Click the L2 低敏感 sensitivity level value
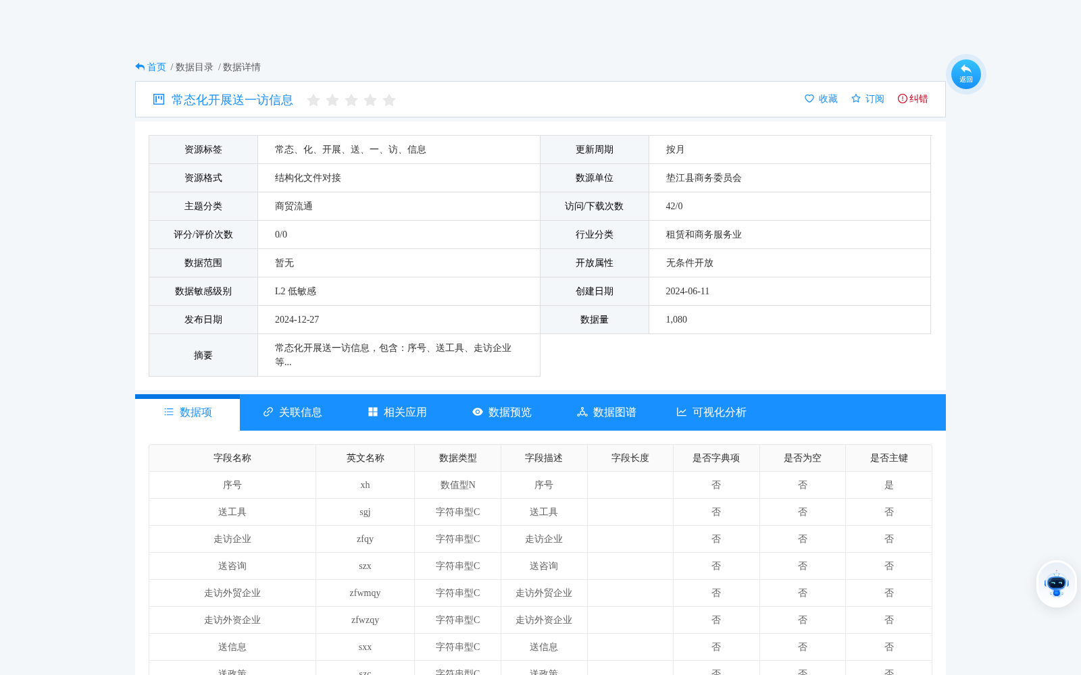Viewport: 1081px width, 675px height. point(295,292)
